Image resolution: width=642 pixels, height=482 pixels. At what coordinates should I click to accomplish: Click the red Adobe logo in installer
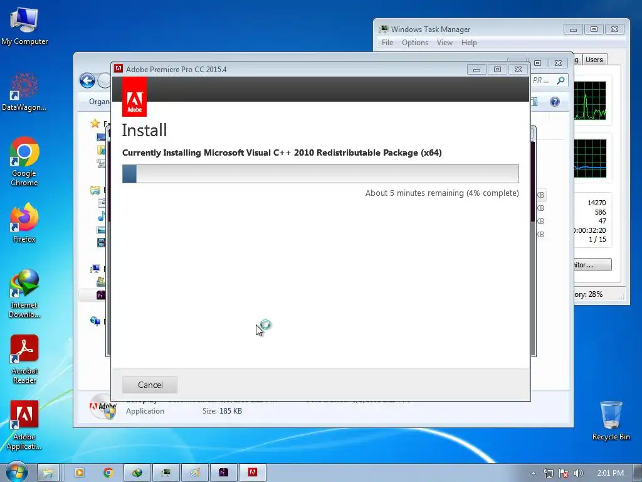[134, 97]
